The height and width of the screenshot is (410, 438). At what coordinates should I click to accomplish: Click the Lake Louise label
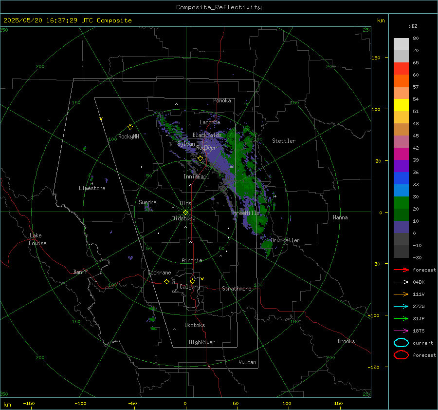(37, 239)
